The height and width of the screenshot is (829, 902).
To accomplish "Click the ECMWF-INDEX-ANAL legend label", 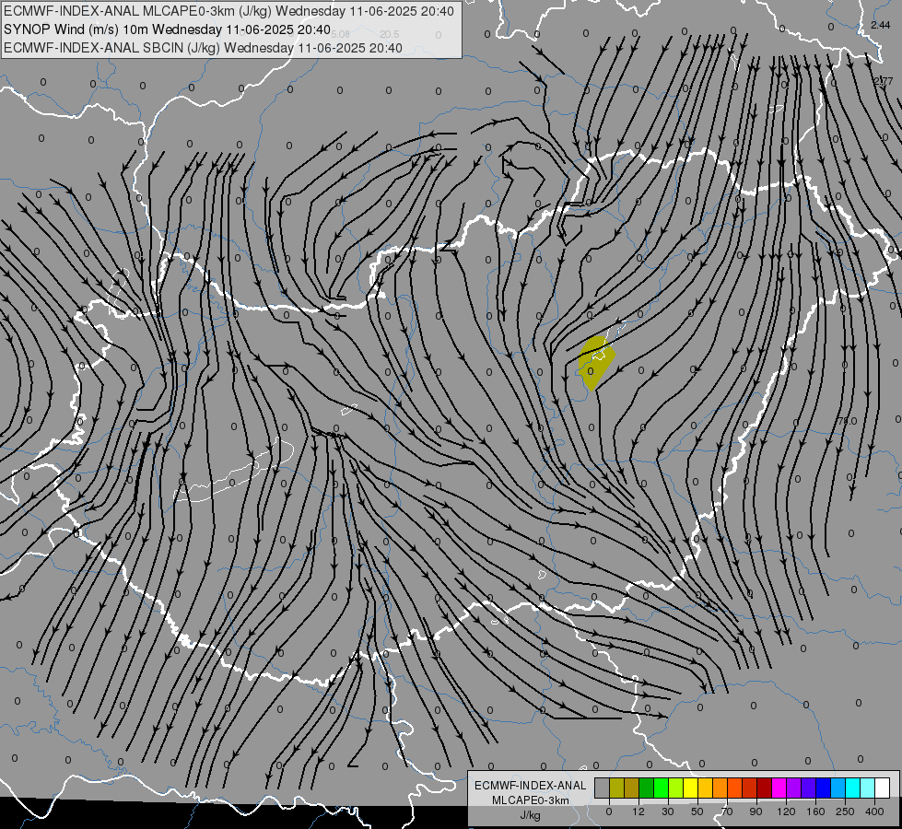I will 531,786.
